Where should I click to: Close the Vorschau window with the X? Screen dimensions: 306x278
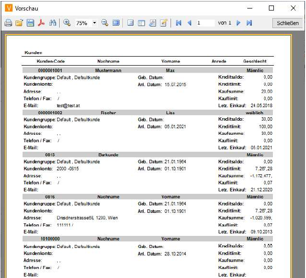[293, 8]
